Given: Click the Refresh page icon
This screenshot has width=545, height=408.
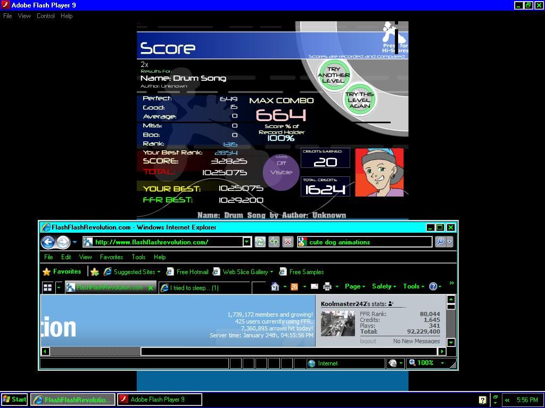Looking at the screenshot, I should coord(274,242).
